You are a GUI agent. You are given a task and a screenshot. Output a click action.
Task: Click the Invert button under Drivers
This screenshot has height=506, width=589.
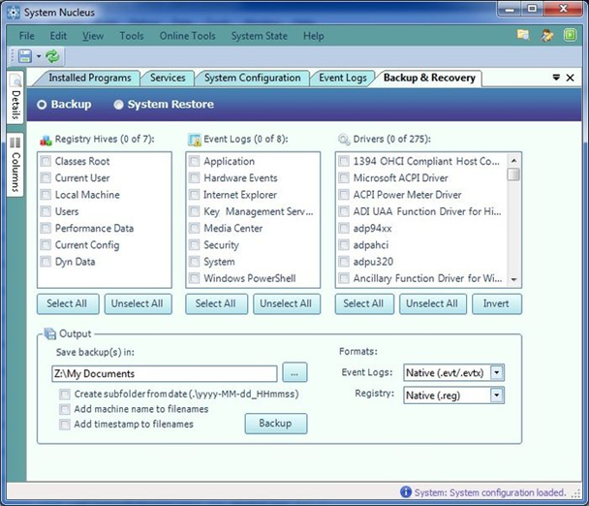pyautogui.click(x=496, y=303)
